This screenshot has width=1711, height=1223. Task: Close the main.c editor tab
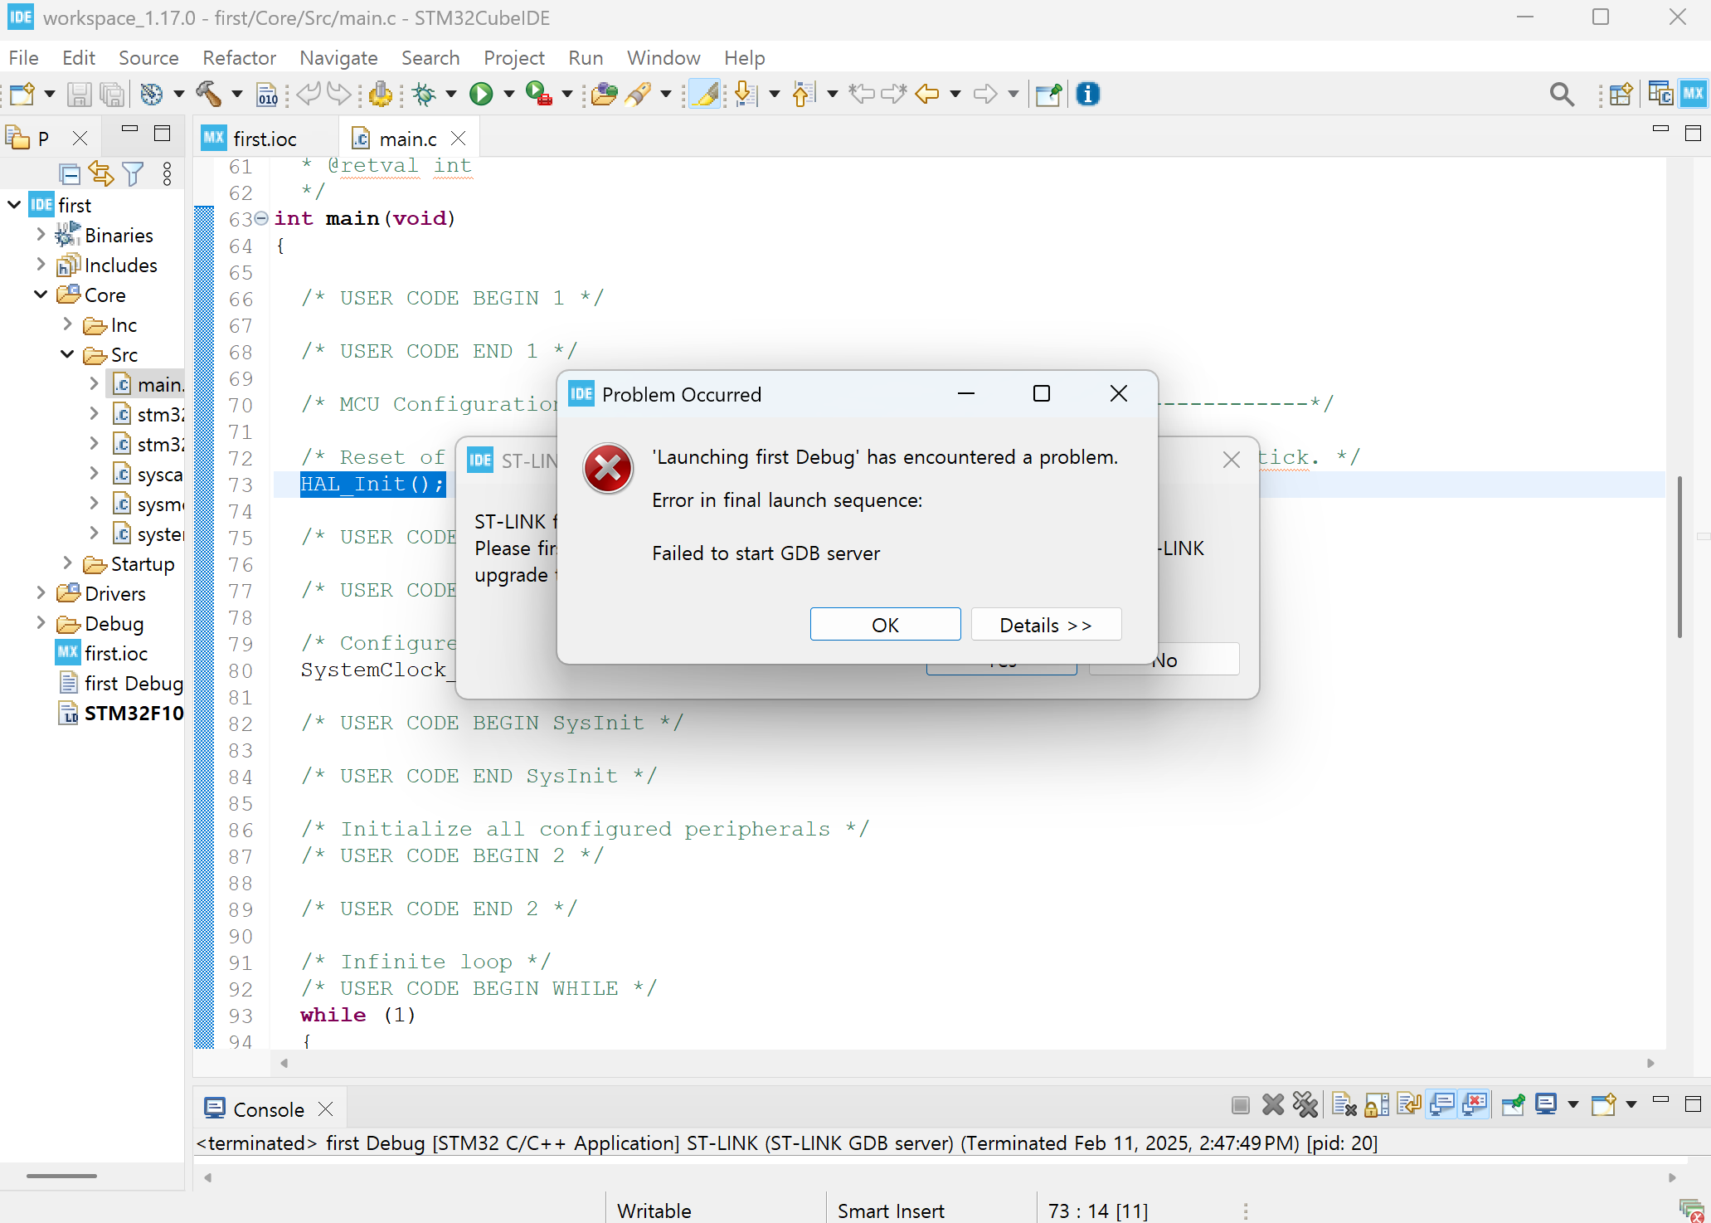[459, 139]
